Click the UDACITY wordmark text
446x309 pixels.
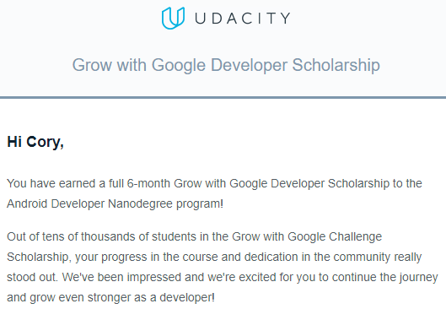243,19
